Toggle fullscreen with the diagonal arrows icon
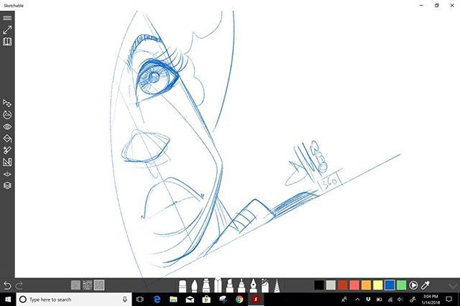Viewport: 460px width, 306px height. (x=7, y=29)
